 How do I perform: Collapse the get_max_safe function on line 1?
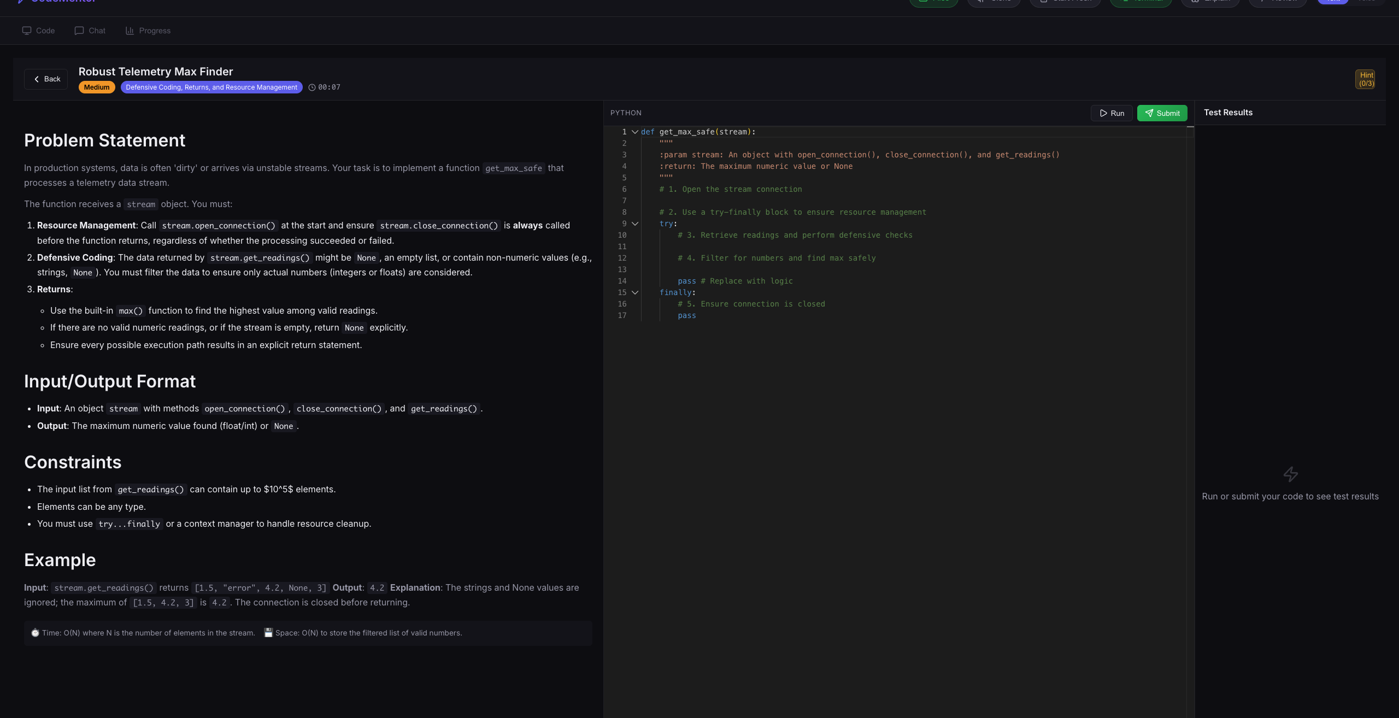635,132
